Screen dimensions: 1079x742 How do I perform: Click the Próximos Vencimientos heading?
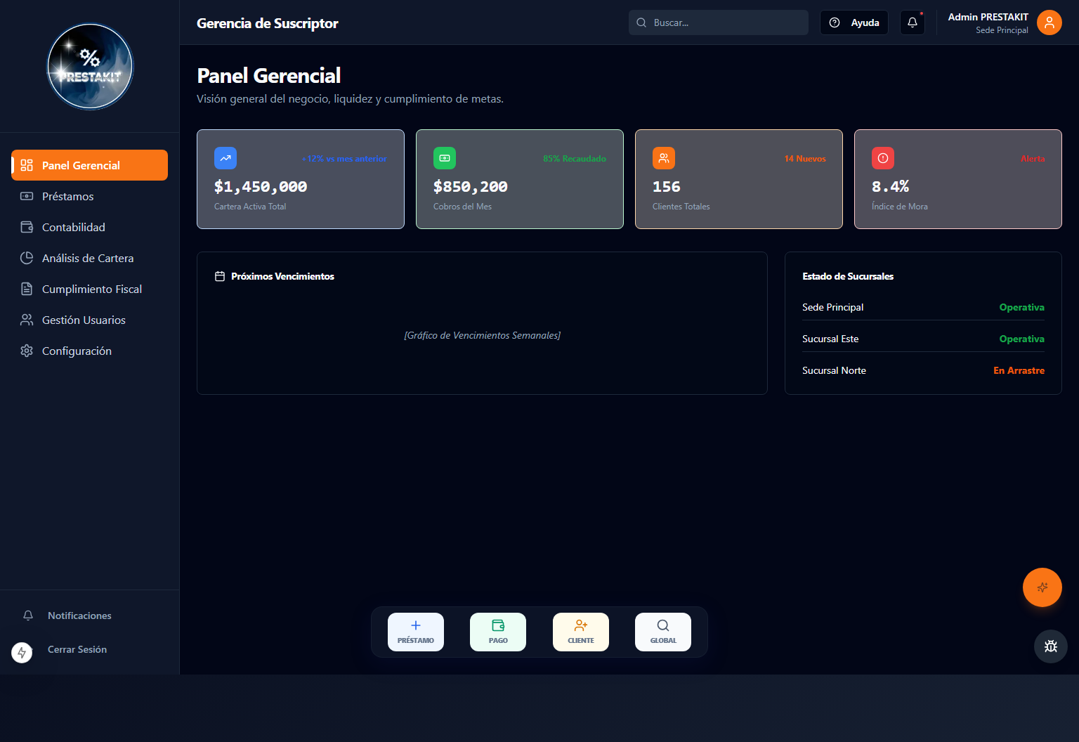pyautogui.click(x=282, y=276)
